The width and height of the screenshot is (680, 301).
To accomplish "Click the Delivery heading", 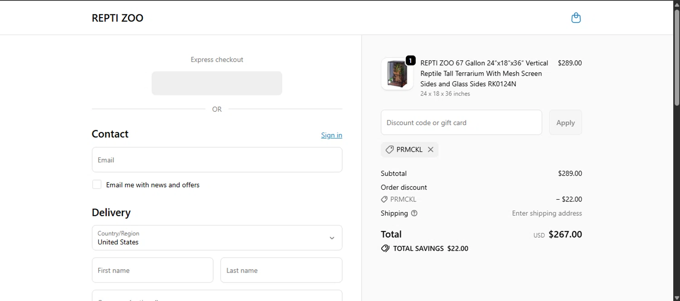I will (x=111, y=213).
